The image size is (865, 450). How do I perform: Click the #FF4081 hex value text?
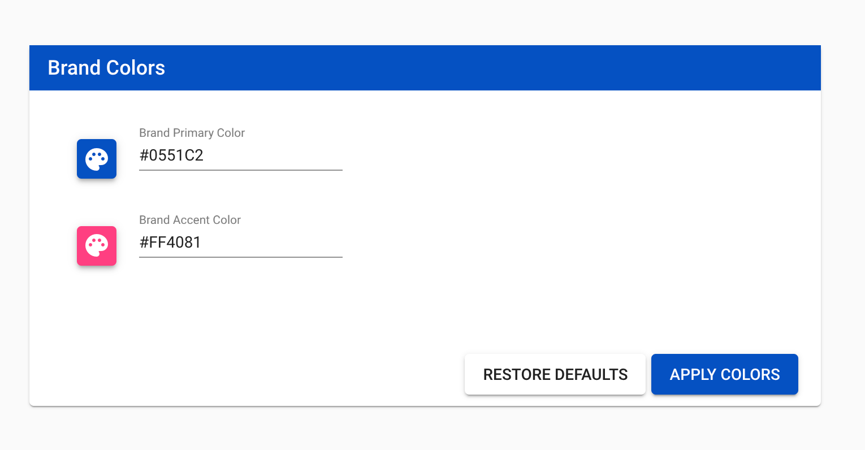(170, 243)
